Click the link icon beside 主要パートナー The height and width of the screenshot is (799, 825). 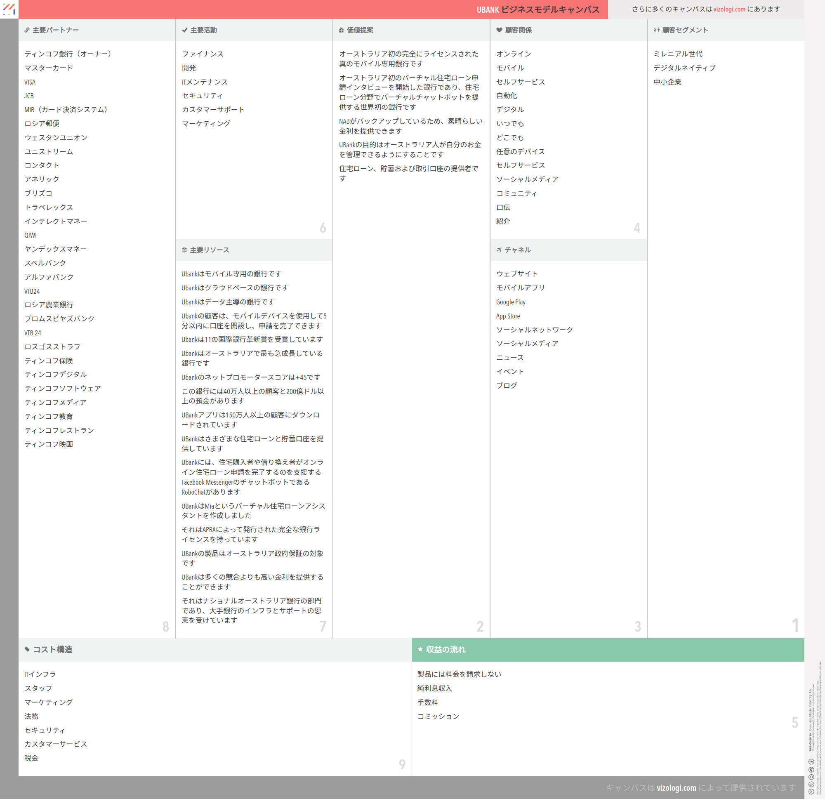tap(27, 30)
